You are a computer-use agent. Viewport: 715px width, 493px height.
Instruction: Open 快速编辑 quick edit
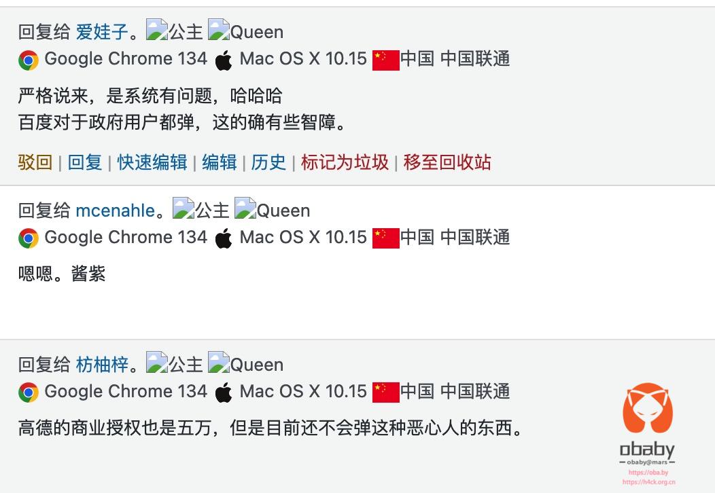[x=152, y=162]
